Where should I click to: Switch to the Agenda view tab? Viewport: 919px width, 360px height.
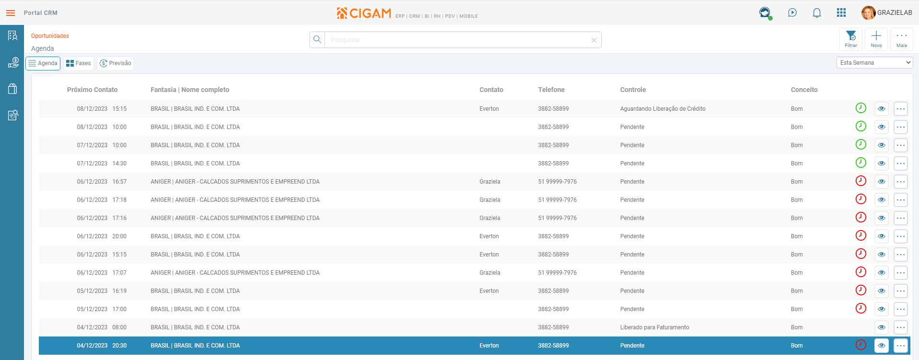coord(43,63)
